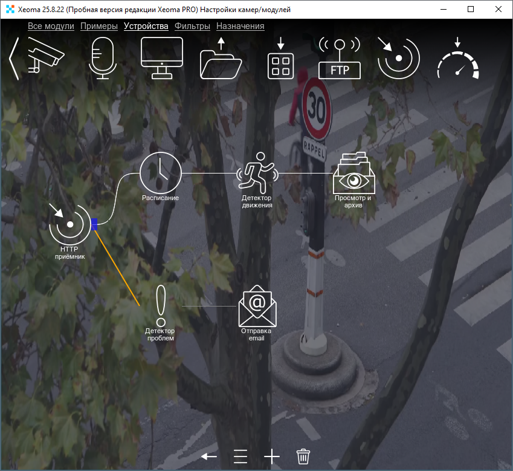Choose the screen capture monitor icon
The width and height of the screenshot is (513, 471).
click(x=161, y=57)
